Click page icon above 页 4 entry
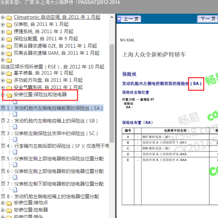The width and height of the screenshot is (218, 218). click(x=15, y=139)
